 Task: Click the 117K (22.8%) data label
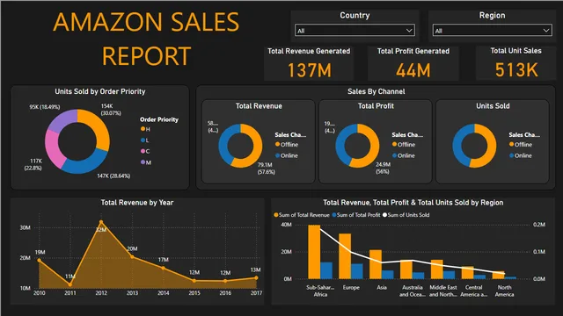(33, 164)
